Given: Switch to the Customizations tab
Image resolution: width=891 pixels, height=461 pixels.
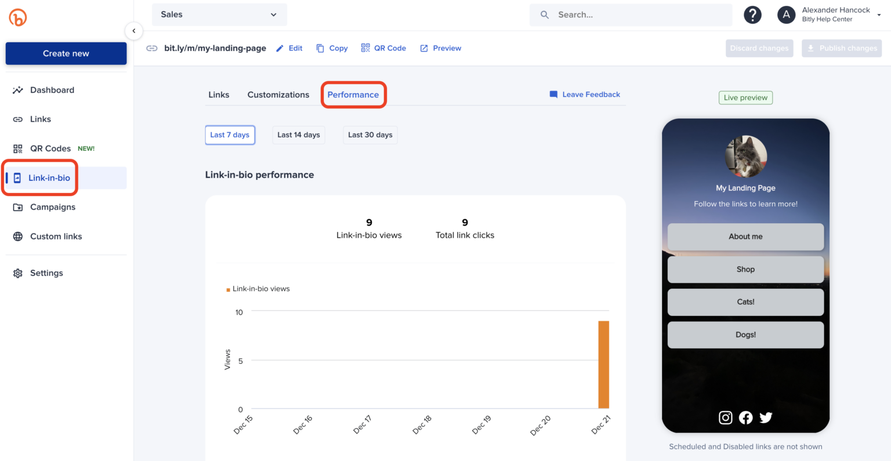Looking at the screenshot, I should tap(278, 95).
